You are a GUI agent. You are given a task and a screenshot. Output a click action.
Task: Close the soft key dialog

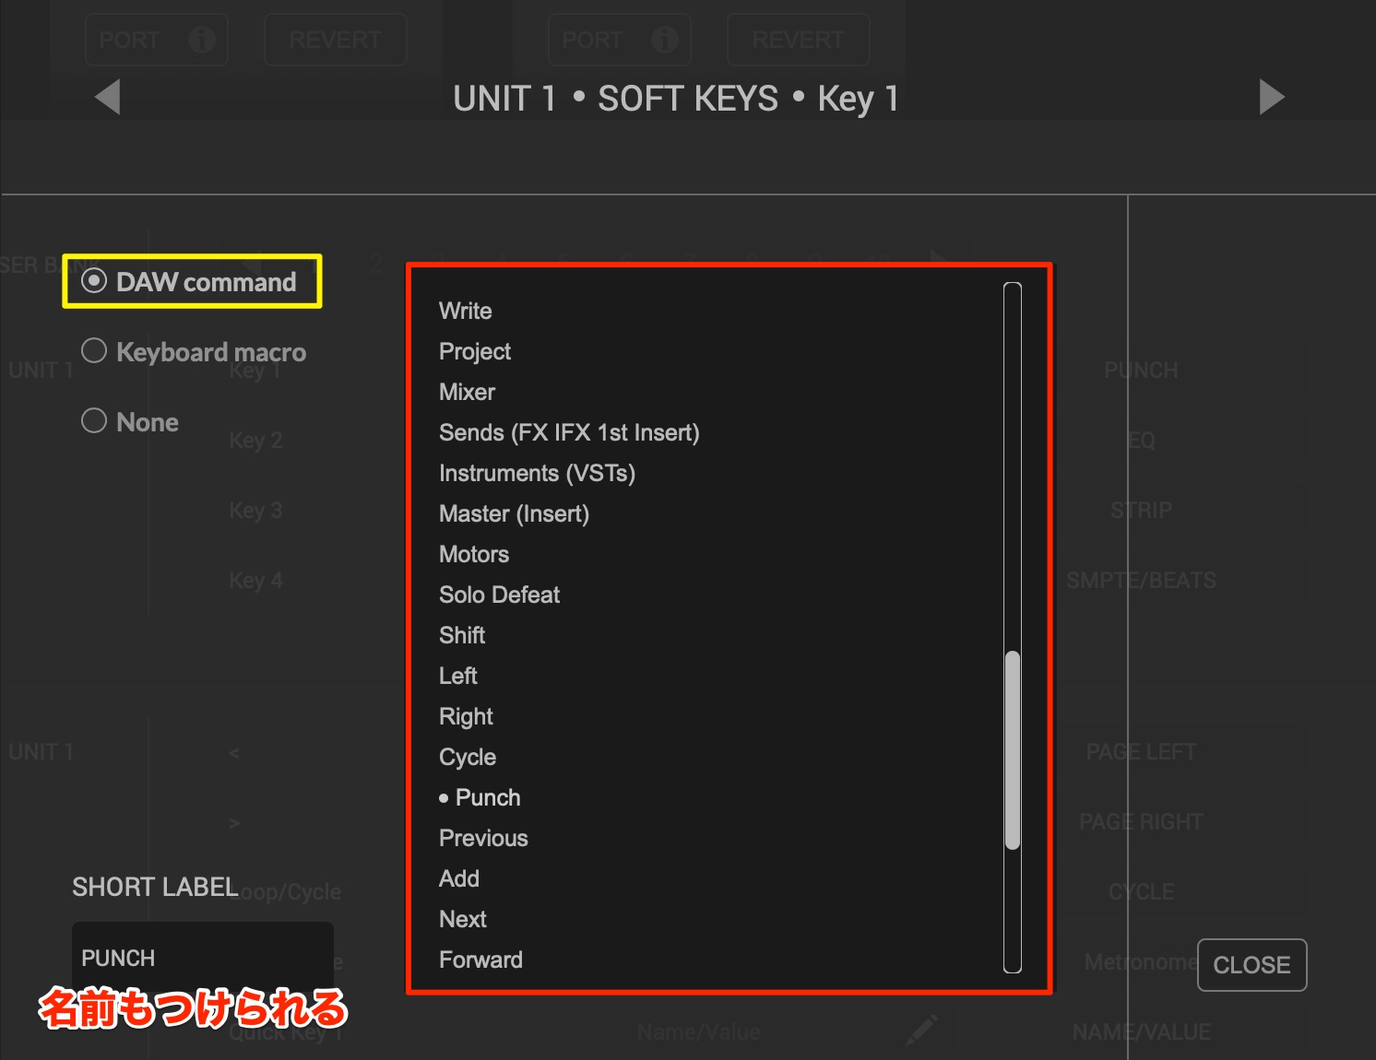[x=1251, y=965]
